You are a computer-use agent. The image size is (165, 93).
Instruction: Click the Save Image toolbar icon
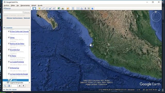(x=85, y=9)
